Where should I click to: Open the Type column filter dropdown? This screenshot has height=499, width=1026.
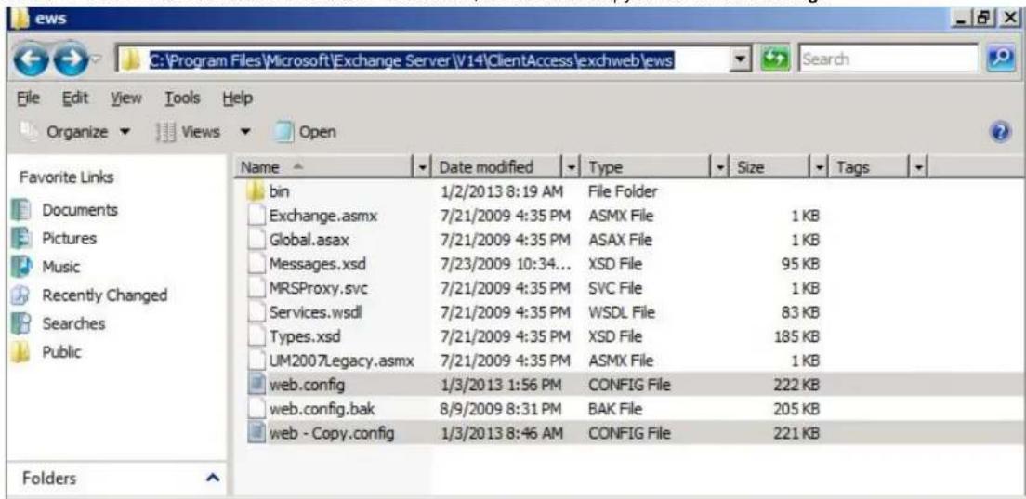click(x=719, y=167)
